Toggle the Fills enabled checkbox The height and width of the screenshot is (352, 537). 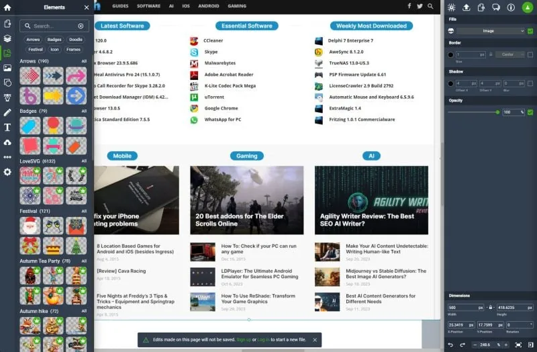[x=530, y=31]
